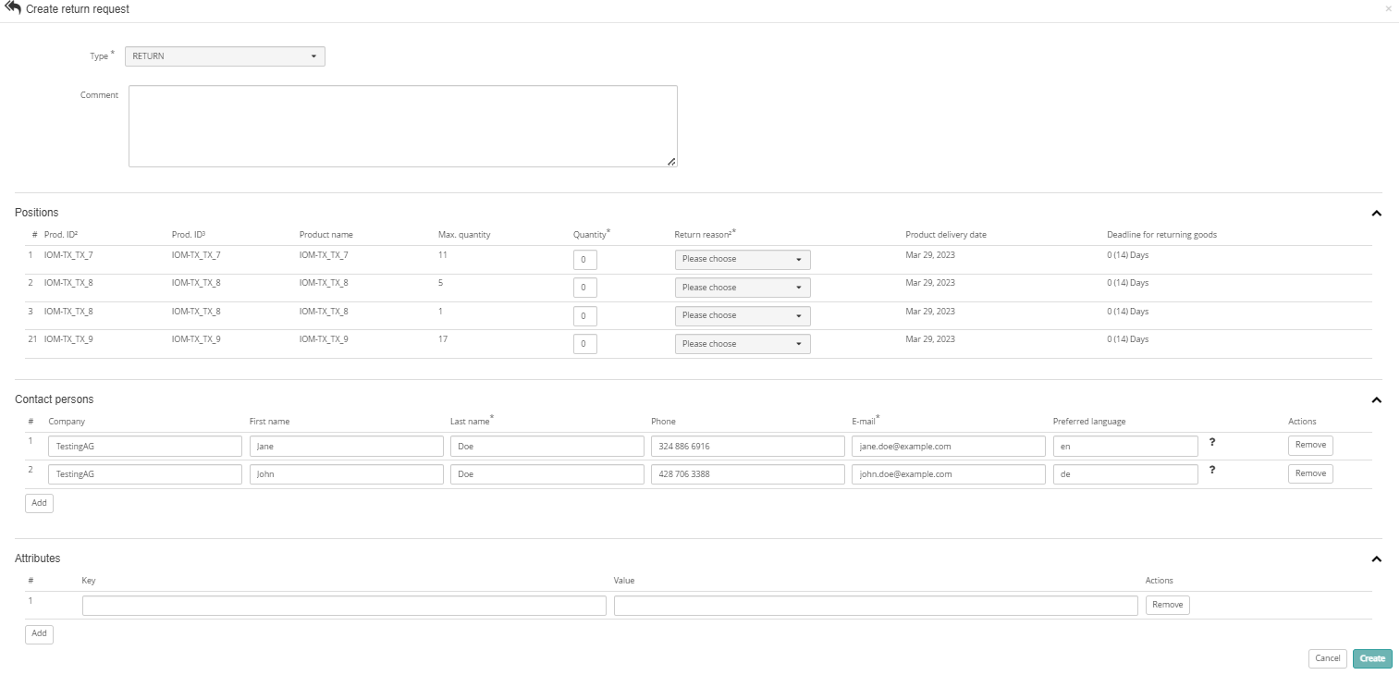Click the return arrow icon in title

(13, 8)
